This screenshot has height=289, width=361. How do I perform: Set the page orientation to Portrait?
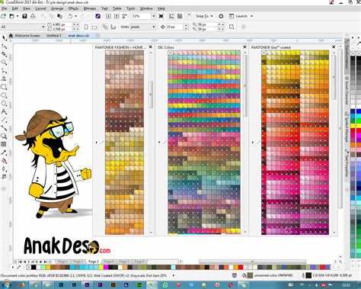click(86, 27)
